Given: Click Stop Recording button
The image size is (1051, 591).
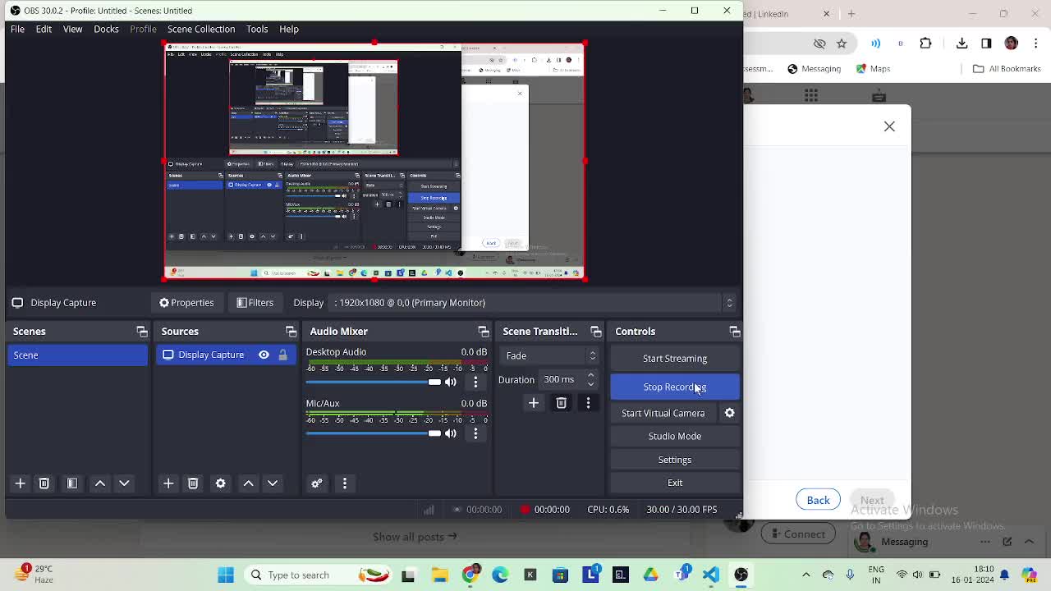Looking at the screenshot, I should coord(675,387).
